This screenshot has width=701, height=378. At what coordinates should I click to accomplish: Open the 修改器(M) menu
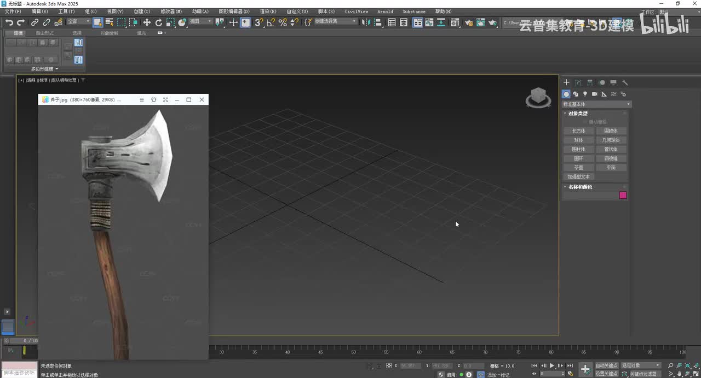tap(171, 11)
